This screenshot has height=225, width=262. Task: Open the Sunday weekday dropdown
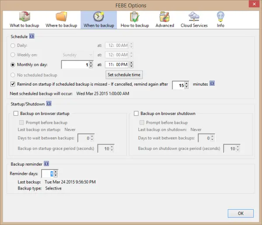77,55
